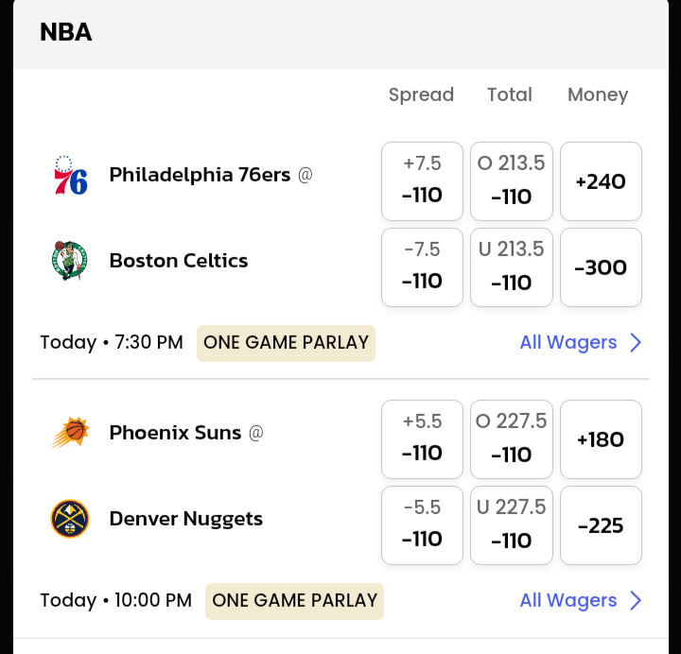
Task: Click the Denver Nuggets team logo
Action: 70,519
